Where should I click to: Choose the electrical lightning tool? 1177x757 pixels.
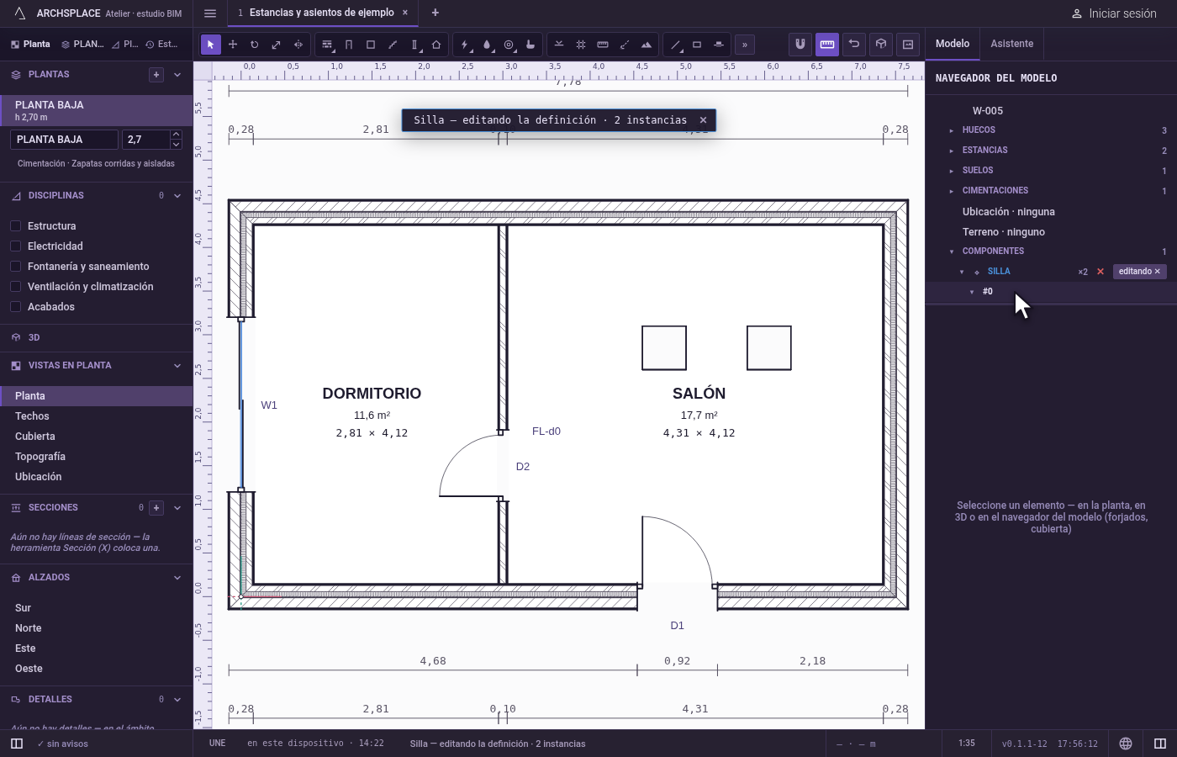(465, 45)
